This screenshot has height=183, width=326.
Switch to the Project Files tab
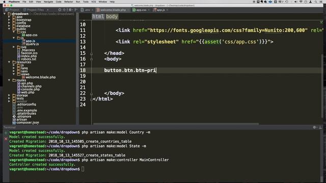(34, 10)
